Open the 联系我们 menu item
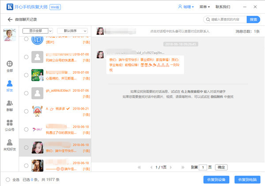 (x=223, y=7)
